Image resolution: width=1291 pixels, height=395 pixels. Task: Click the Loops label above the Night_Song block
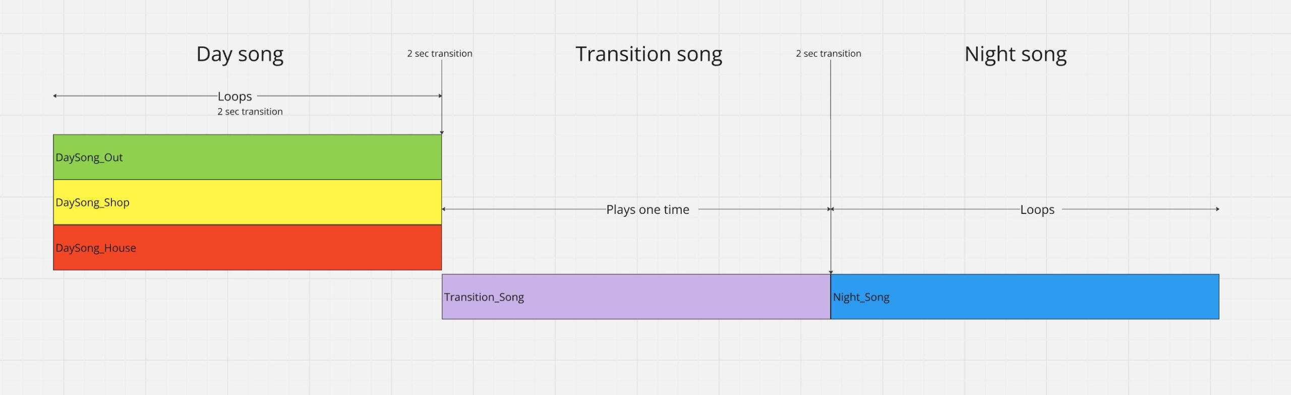[x=1037, y=209]
